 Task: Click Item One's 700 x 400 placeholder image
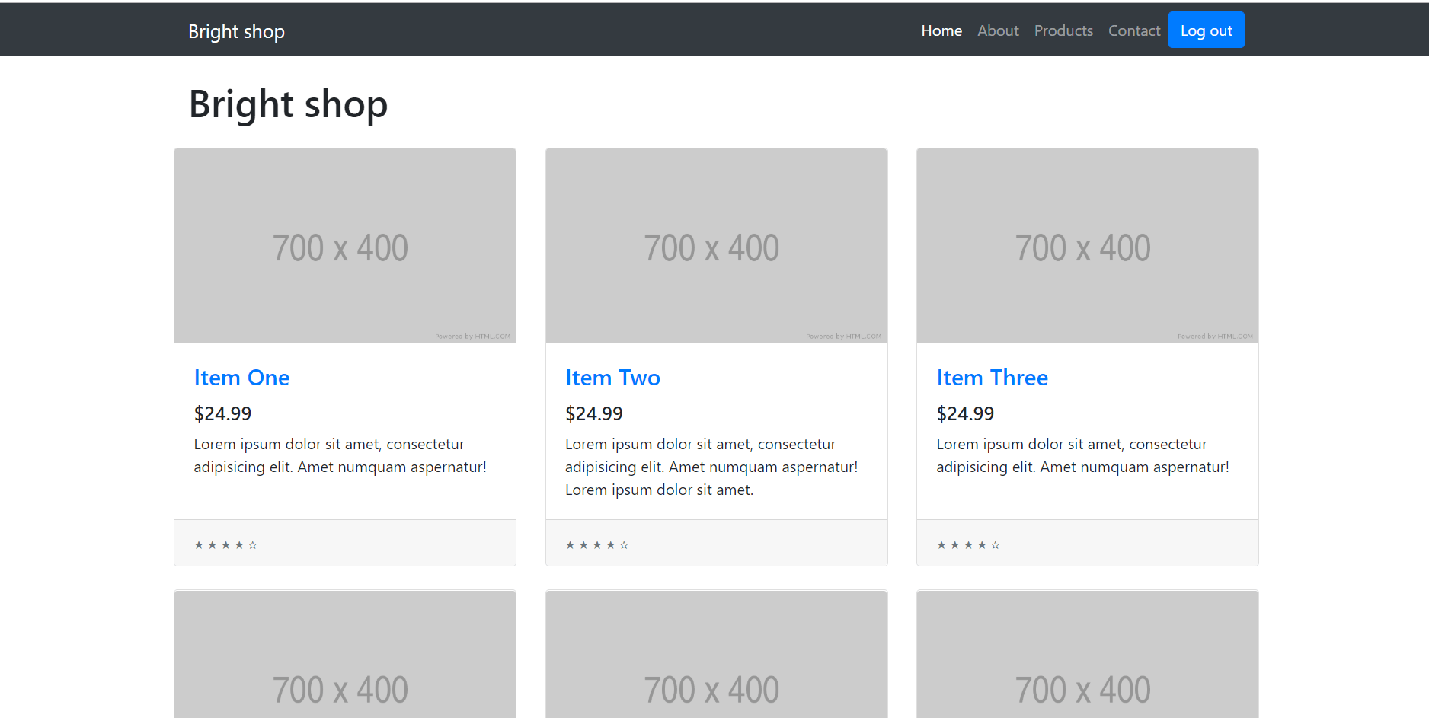344,245
